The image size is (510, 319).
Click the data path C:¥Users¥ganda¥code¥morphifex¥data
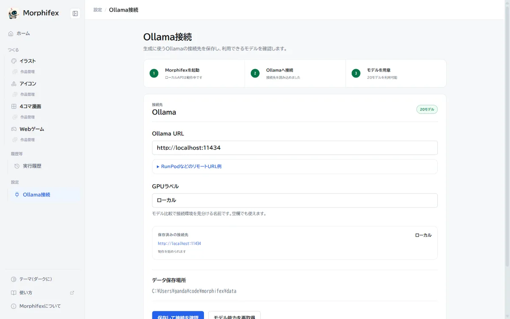[194, 291]
